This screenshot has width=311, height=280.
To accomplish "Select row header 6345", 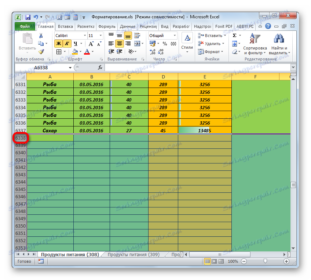I will tap(21, 189).
